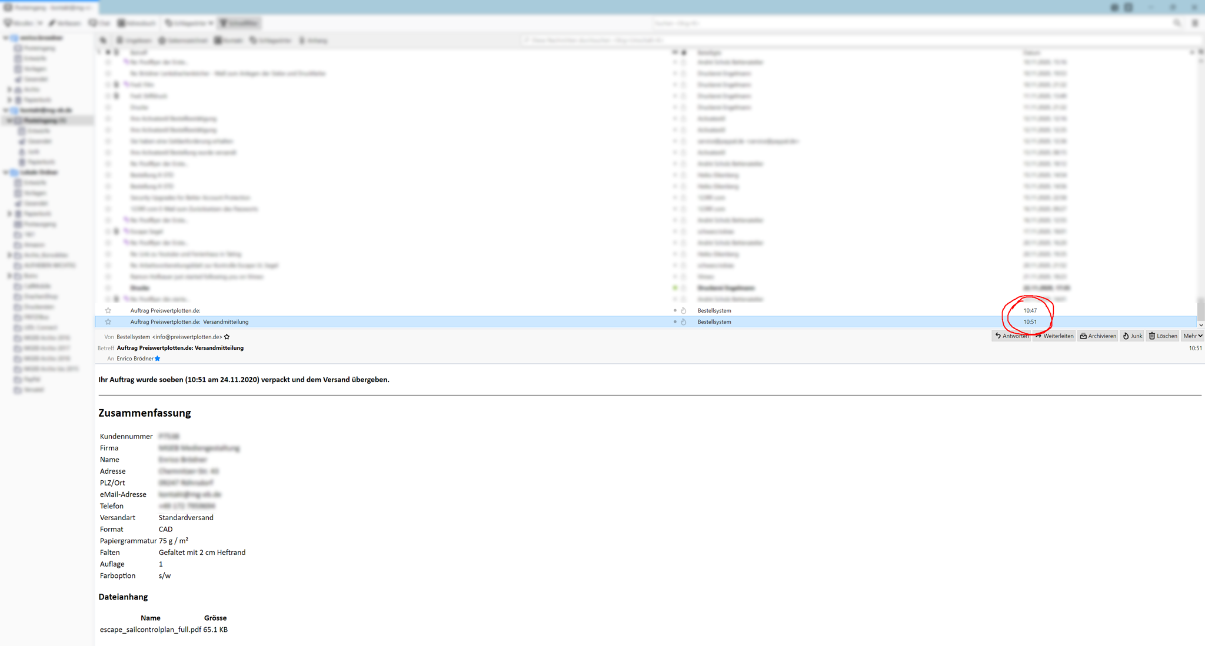1205x646 pixels.
Task: Open the Abrufen dropdown arrow
Action: click(x=39, y=23)
